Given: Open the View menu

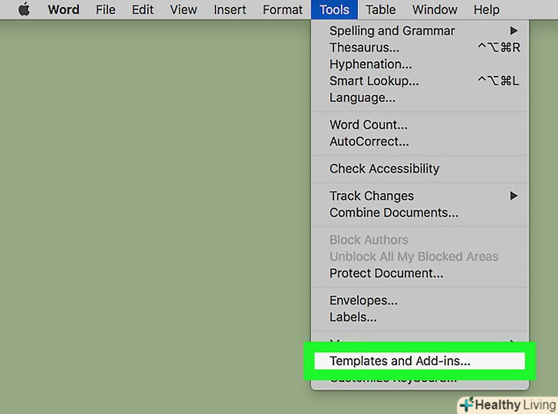Looking at the screenshot, I should (183, 10).
